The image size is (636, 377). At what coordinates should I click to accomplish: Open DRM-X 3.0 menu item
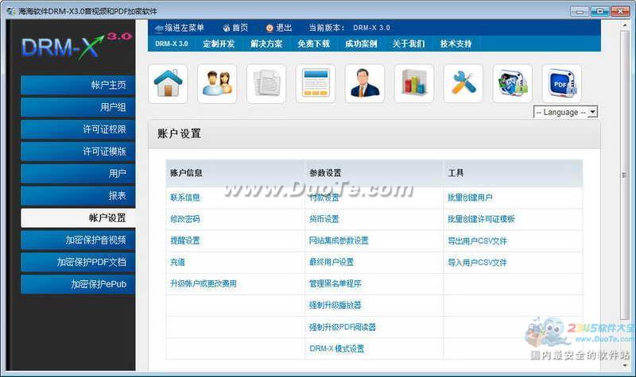tap(171, 44)
